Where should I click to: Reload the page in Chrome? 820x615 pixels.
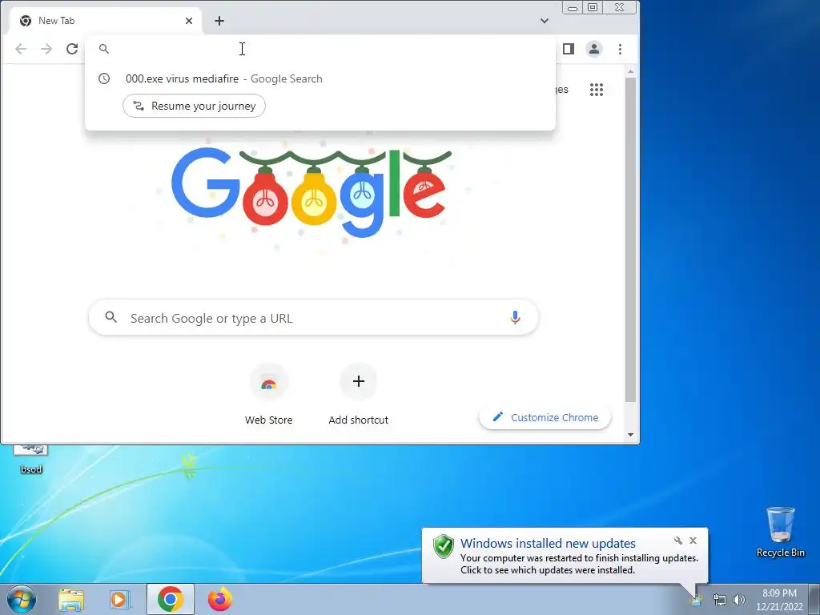point(72,49)
